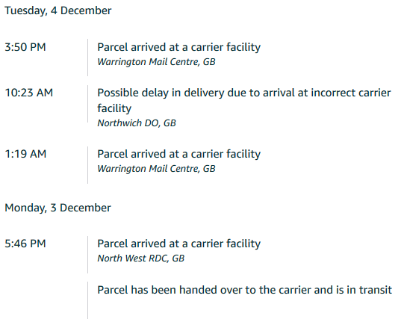Click the divider line beside the handed over entry
Screen dimensions: 404x319
click(x=87, y=300)
